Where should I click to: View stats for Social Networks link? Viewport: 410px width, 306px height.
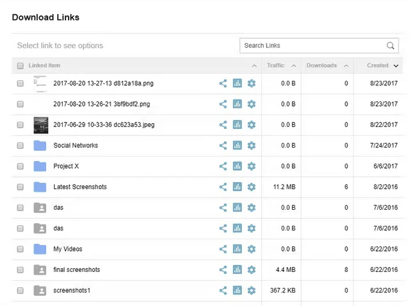click(237, 146)
